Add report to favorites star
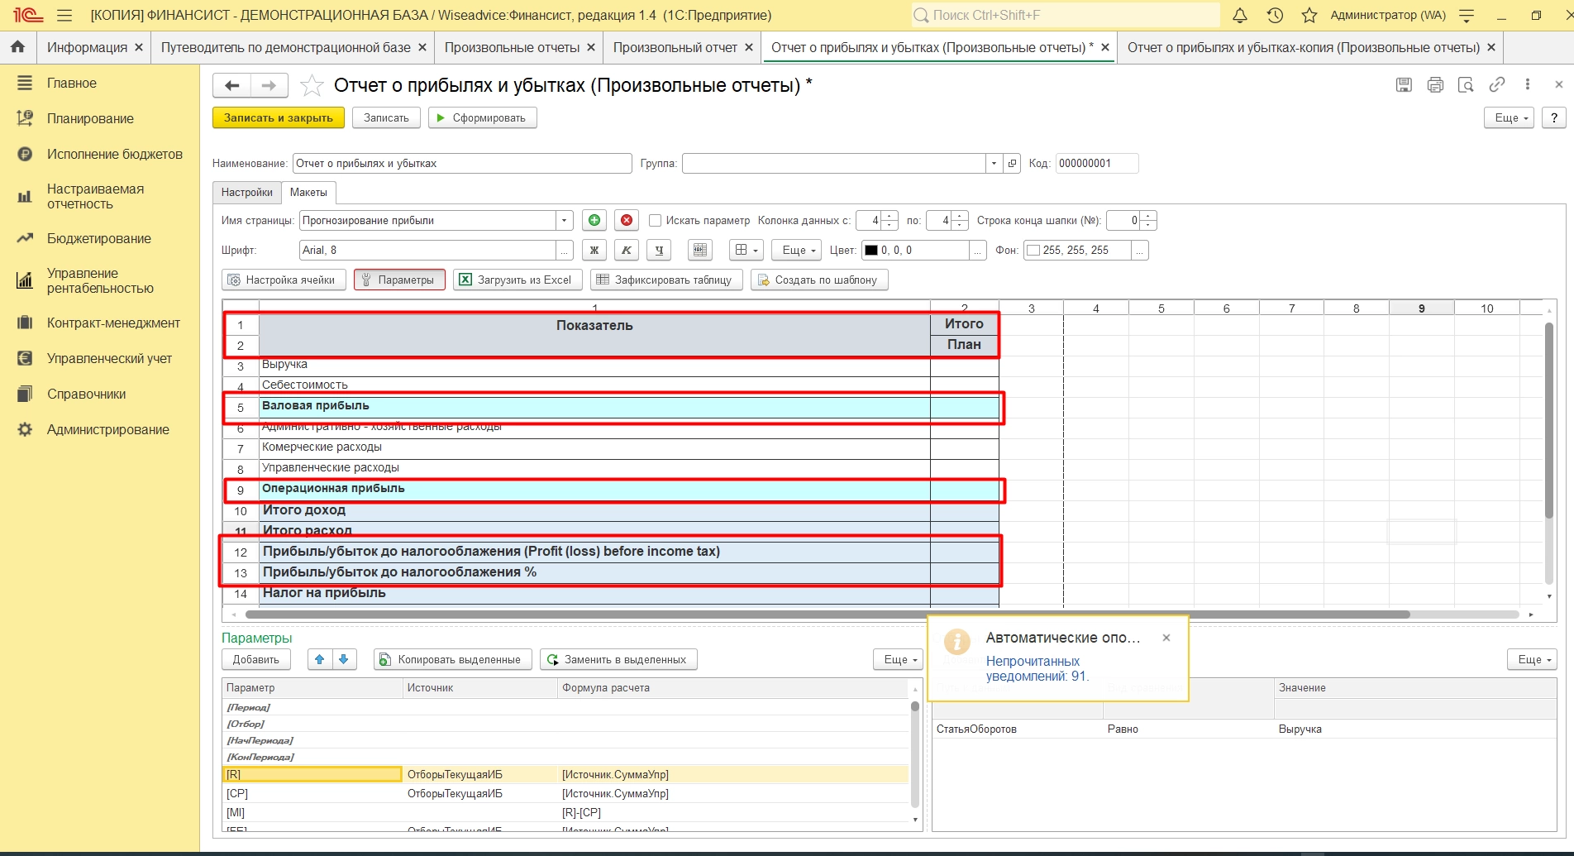Screen dimensions: 1574x856 (x=312, y=86)
